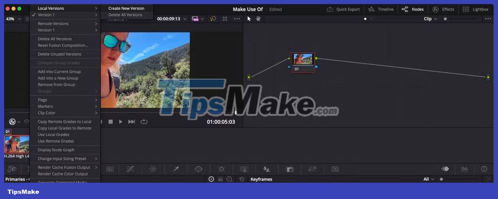The width and height of the screenshot is (498, 199).
Task: Click the Quick Export label
Action: [348, 9]
